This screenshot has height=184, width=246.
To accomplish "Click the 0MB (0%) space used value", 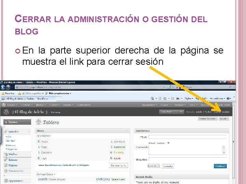I will [x=103, y=180].
